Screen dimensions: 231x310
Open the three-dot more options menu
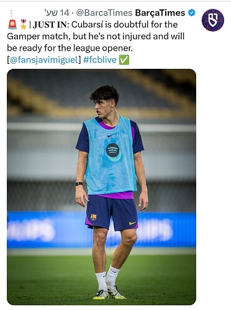(x=11, y=14)
